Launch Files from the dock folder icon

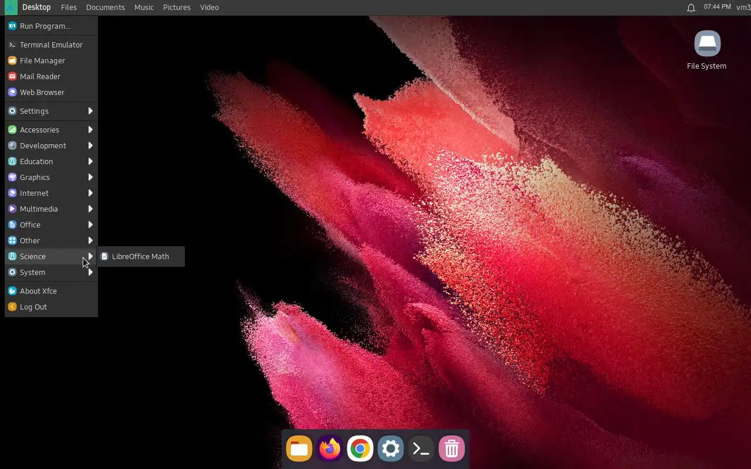point(299,449)
